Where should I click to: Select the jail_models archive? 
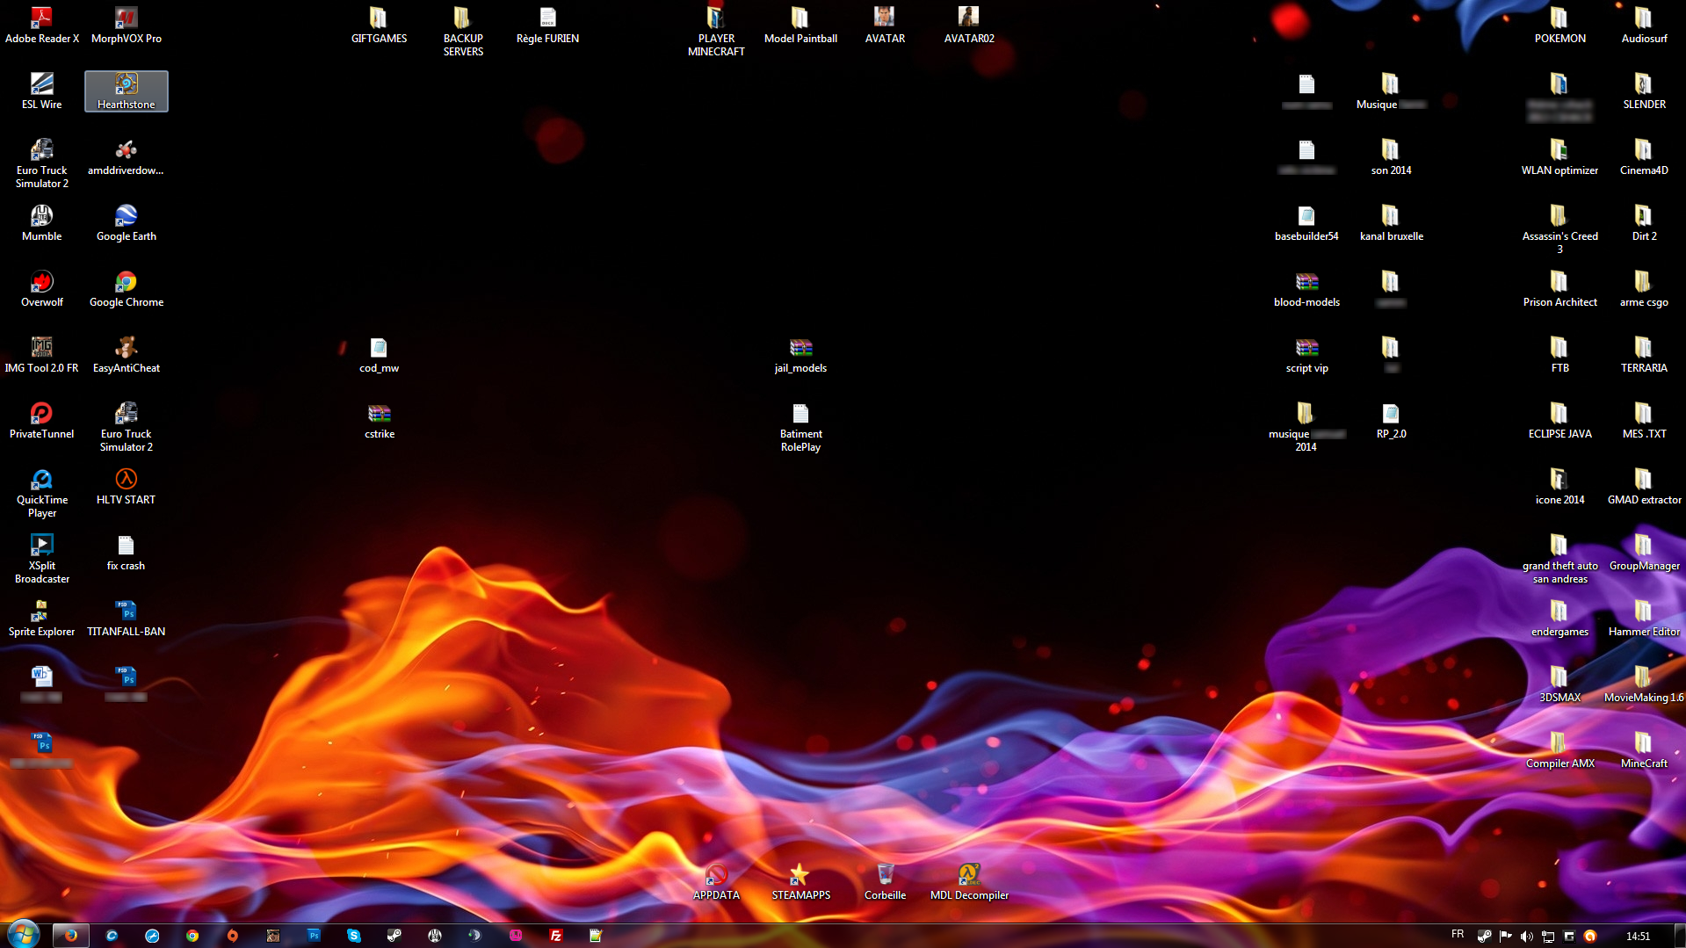point(800,354)
